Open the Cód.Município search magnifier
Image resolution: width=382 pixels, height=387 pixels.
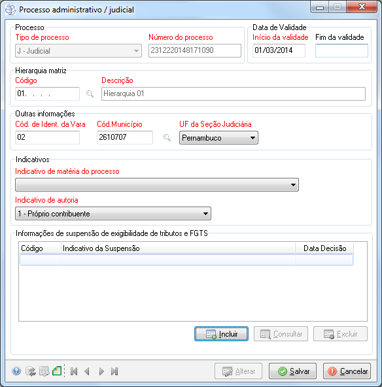[167, 137]
